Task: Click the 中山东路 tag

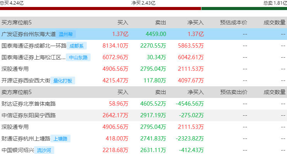Action: click(78, 57)
